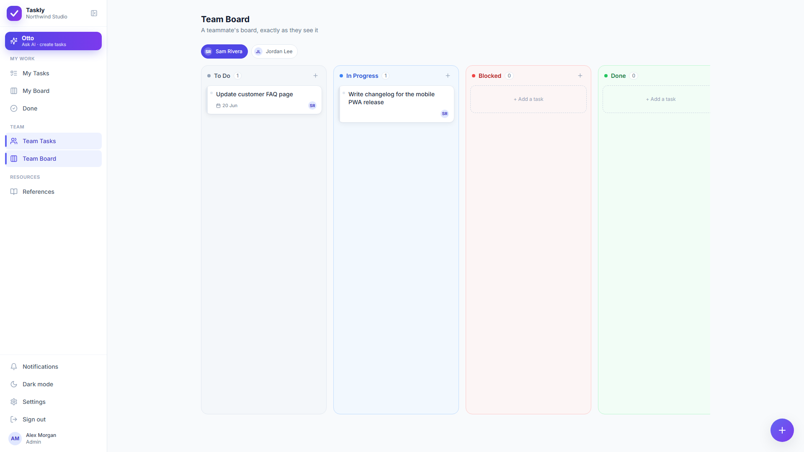Screen dimensions: 804x452
Task: Click SR avatar on changelog card
Action: [x=445, y=114]
